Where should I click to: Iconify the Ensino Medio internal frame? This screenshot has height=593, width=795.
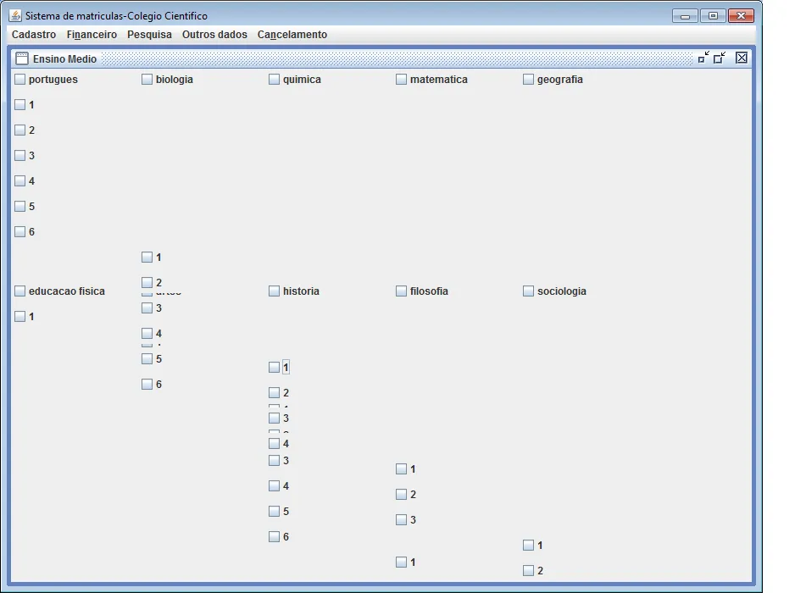[x=703, y=58]
